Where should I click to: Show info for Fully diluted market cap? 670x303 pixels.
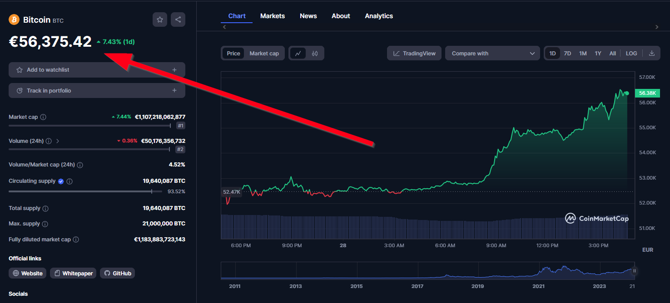pyautogui.click(x=76, y=239)
